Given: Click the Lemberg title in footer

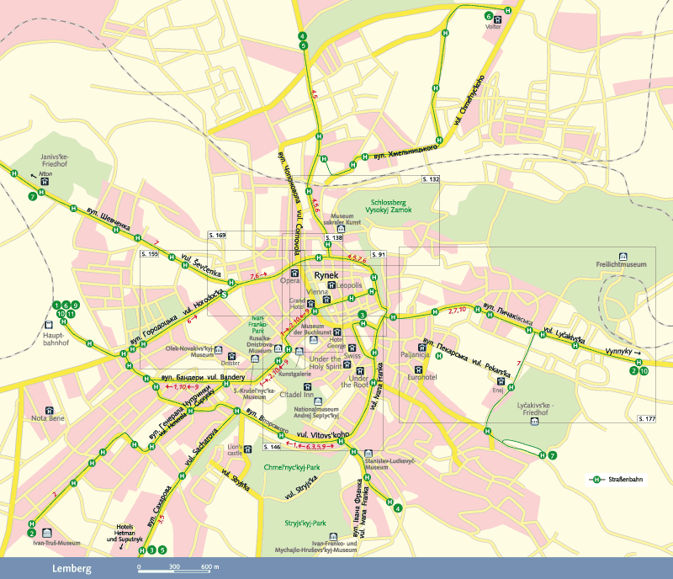Looking at the screenshot, I should pyautogui.click(x=72, y=568).
